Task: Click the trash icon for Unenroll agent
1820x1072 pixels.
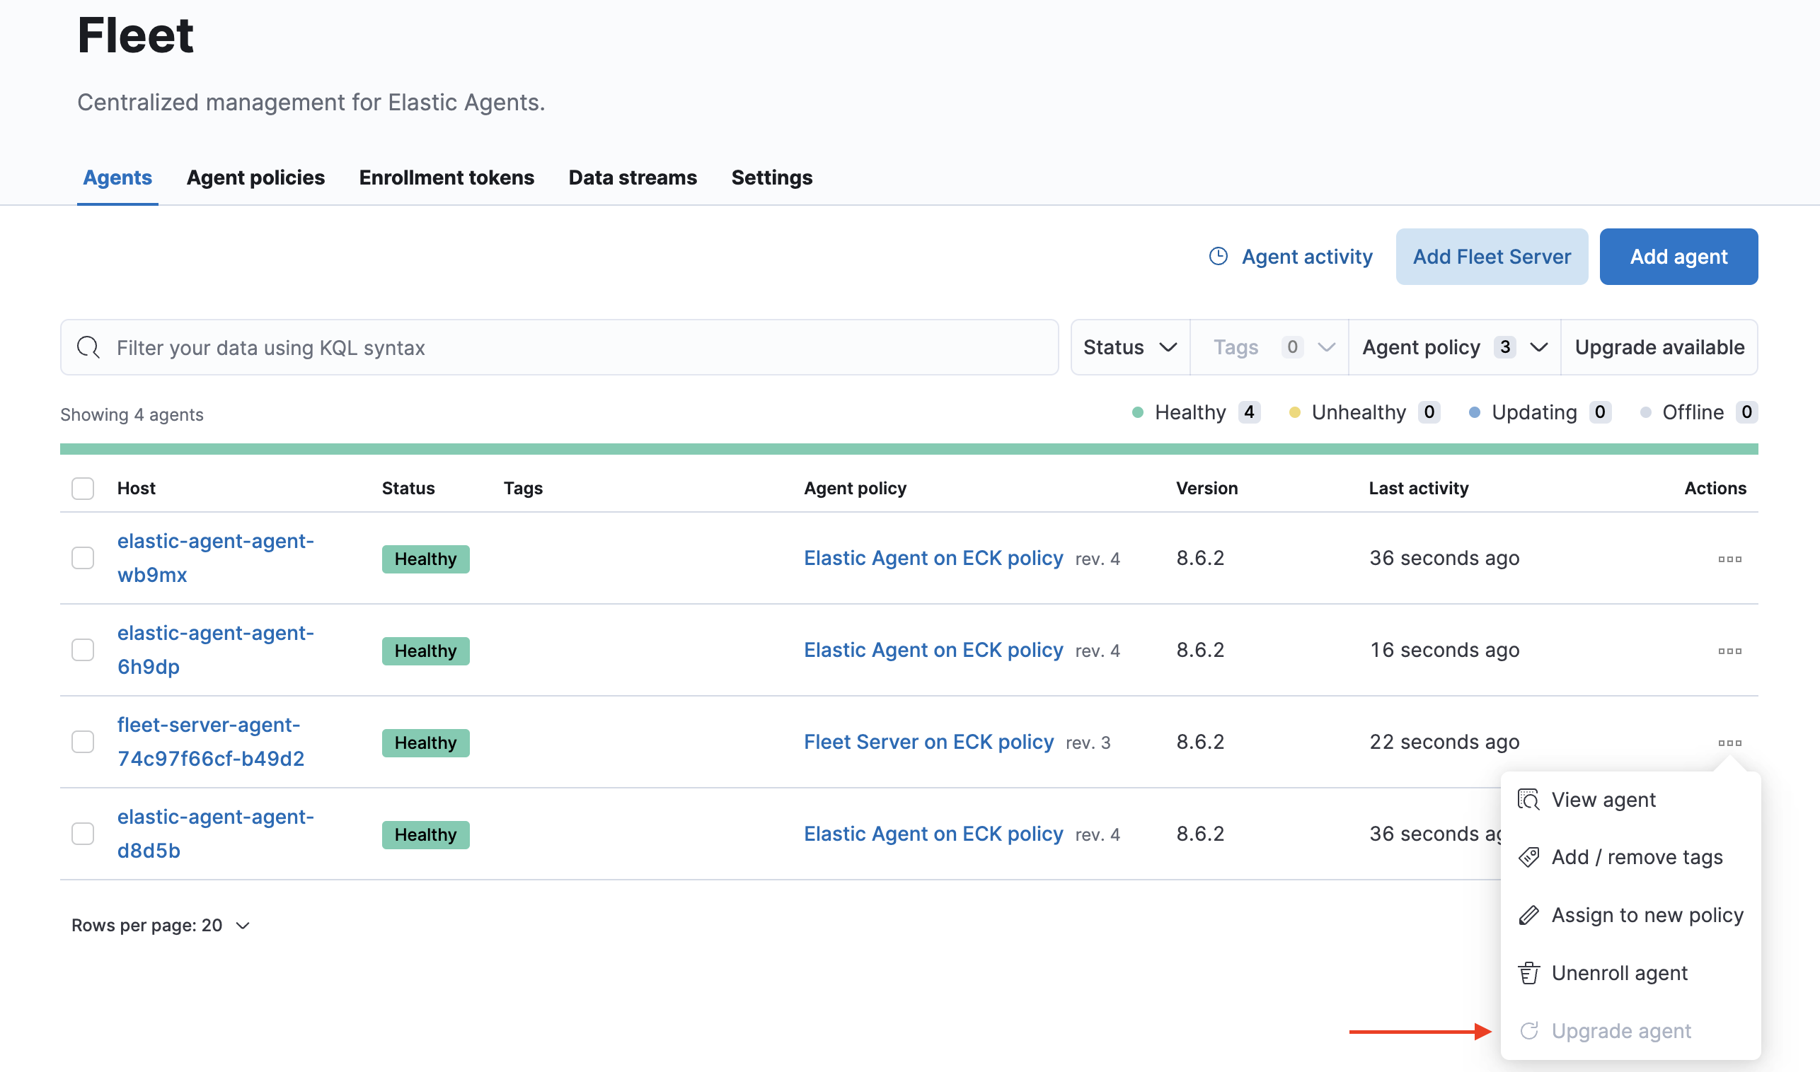Action: click(x=1528, y=973)
